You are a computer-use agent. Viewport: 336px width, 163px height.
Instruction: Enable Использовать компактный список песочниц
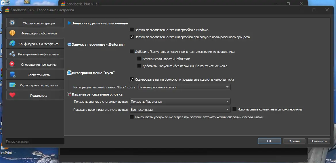(x=234, y=109)
